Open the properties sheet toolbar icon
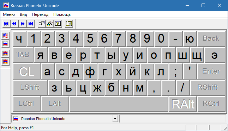This screenshot has width=228, height=131. 42,24
